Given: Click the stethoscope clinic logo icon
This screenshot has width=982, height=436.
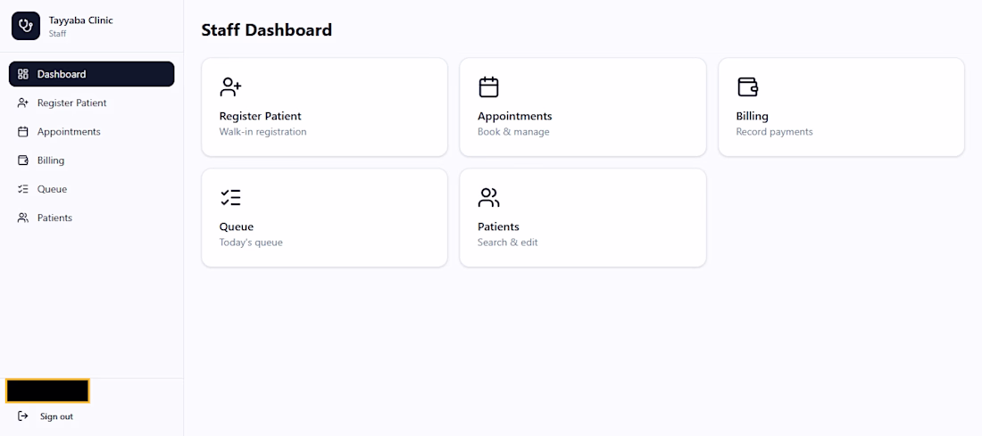Looking at the screenshot, I should [26, 26].
